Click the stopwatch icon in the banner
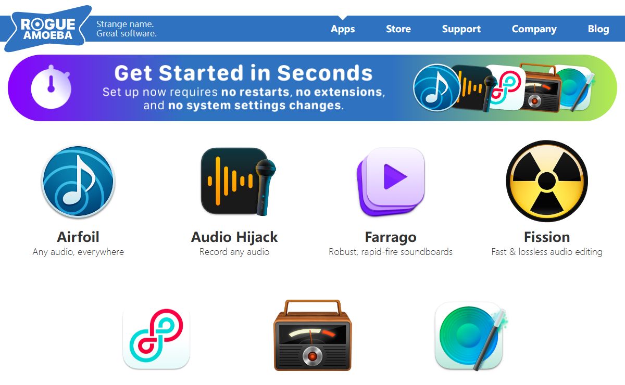 click(x=51, y=87)
